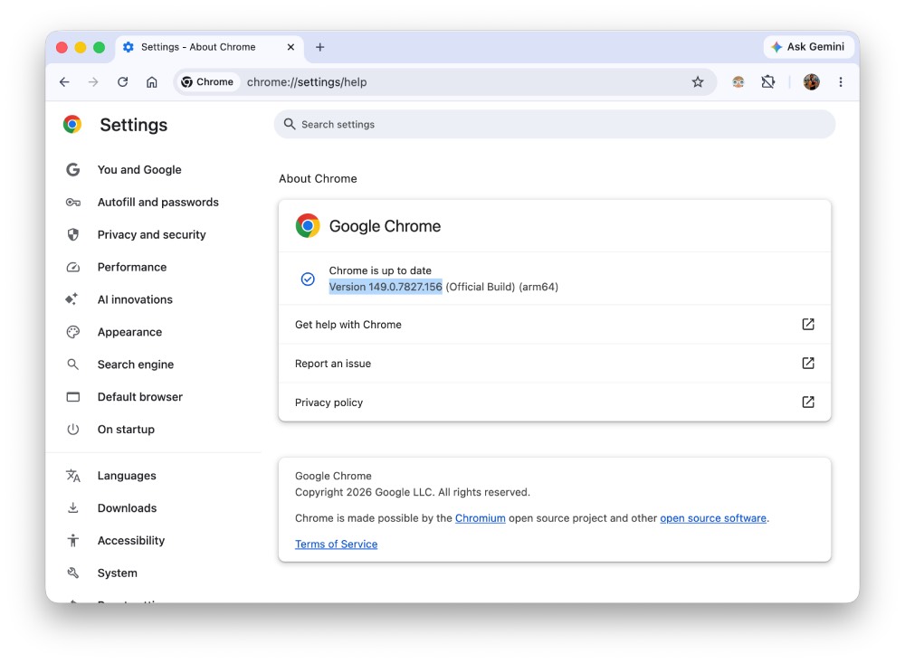Image resolution: width=905 pixels, height=663 pixels.
Task: Open System settings
Action: (x=117, y=573)
